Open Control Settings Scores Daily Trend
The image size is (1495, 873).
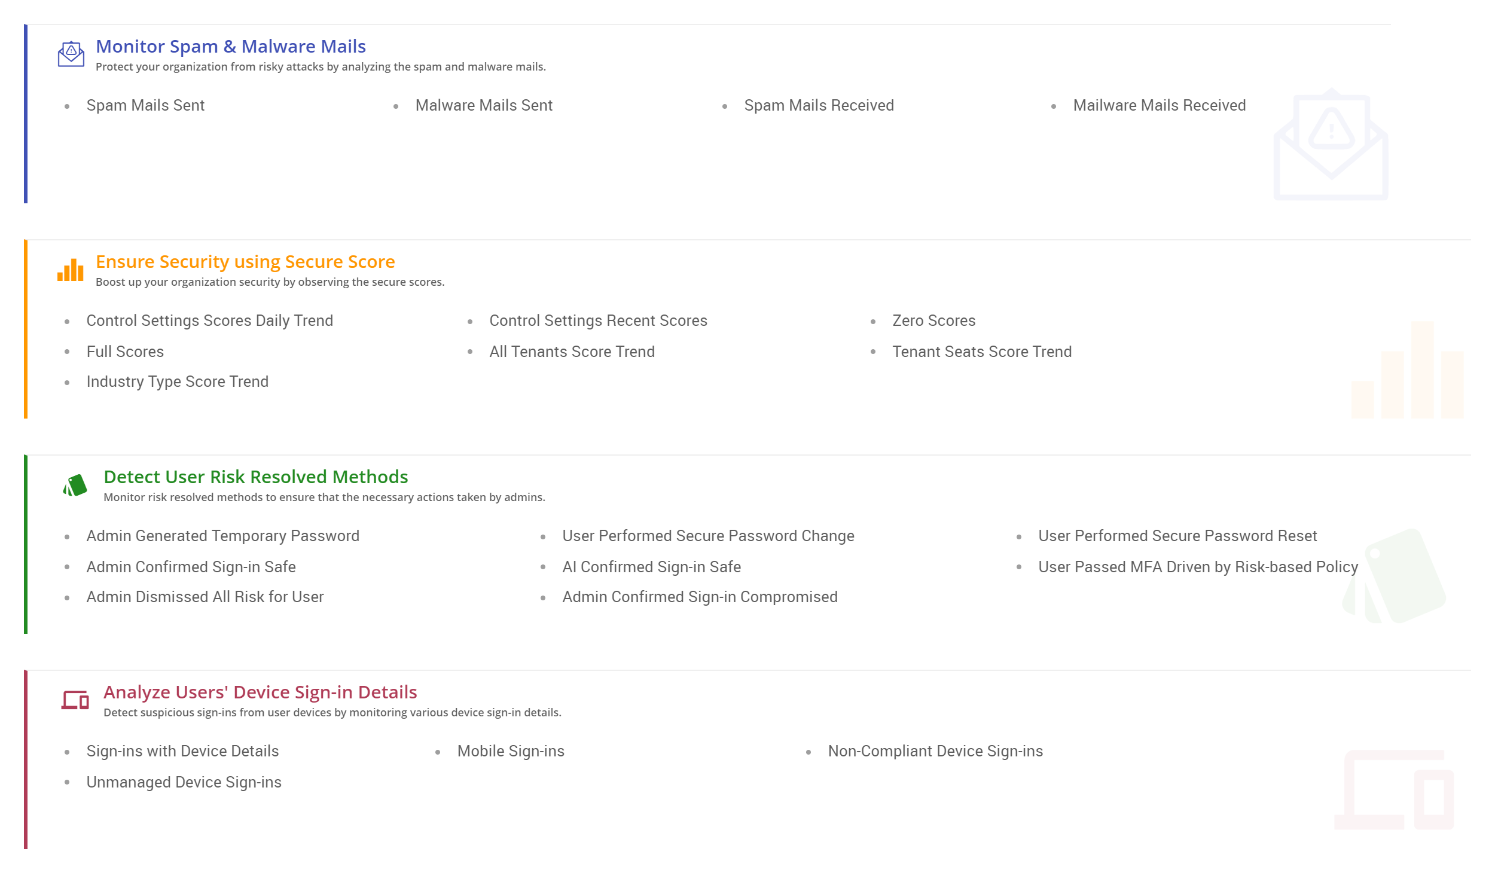[x=209, y=321]
